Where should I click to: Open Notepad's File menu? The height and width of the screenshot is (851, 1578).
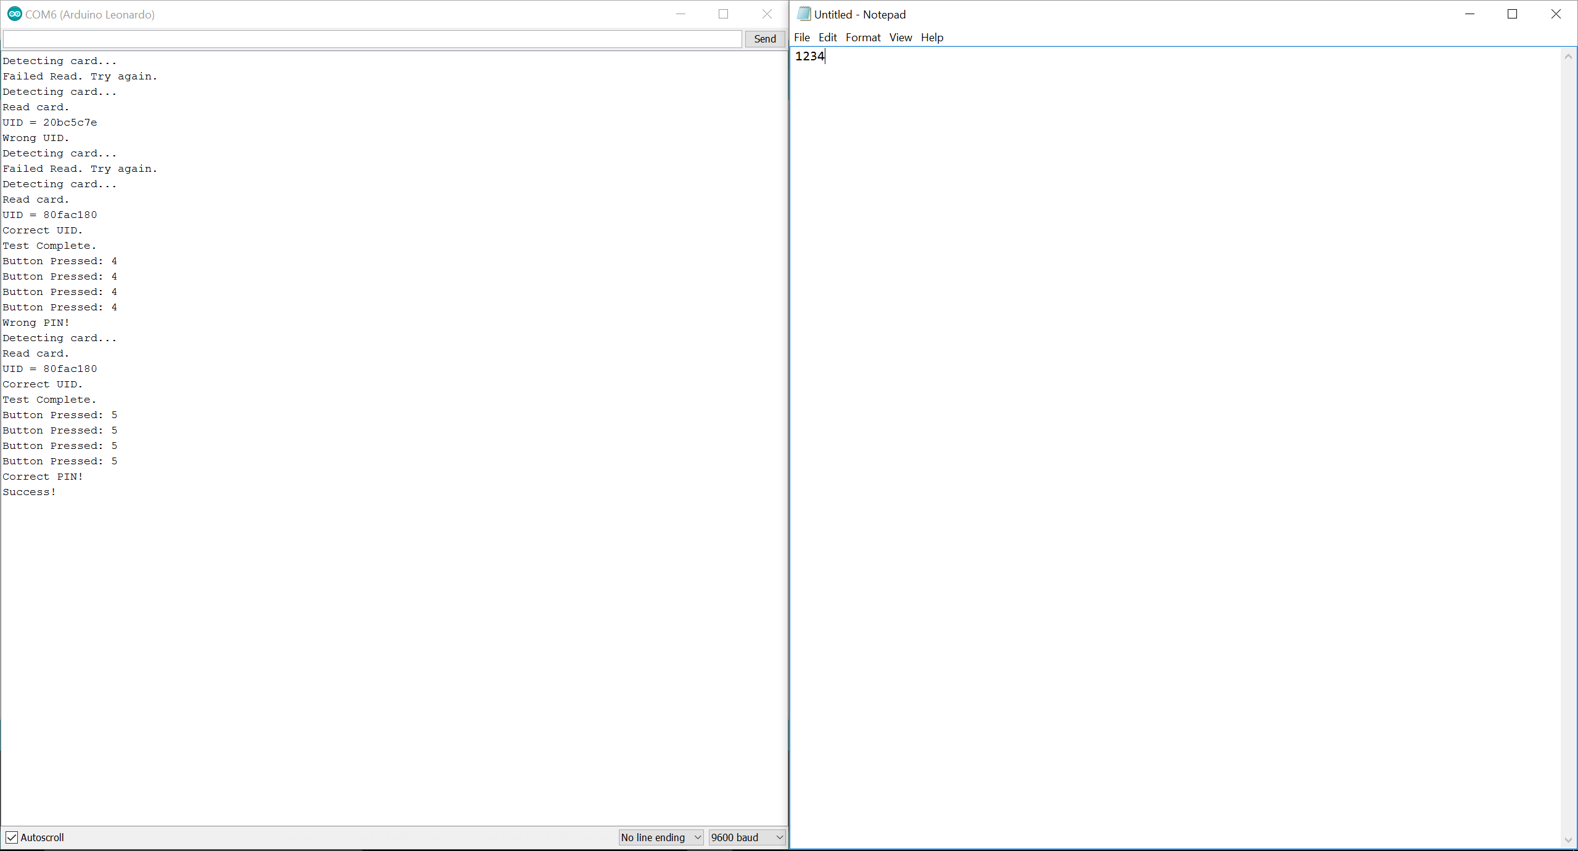click(801, 38)
